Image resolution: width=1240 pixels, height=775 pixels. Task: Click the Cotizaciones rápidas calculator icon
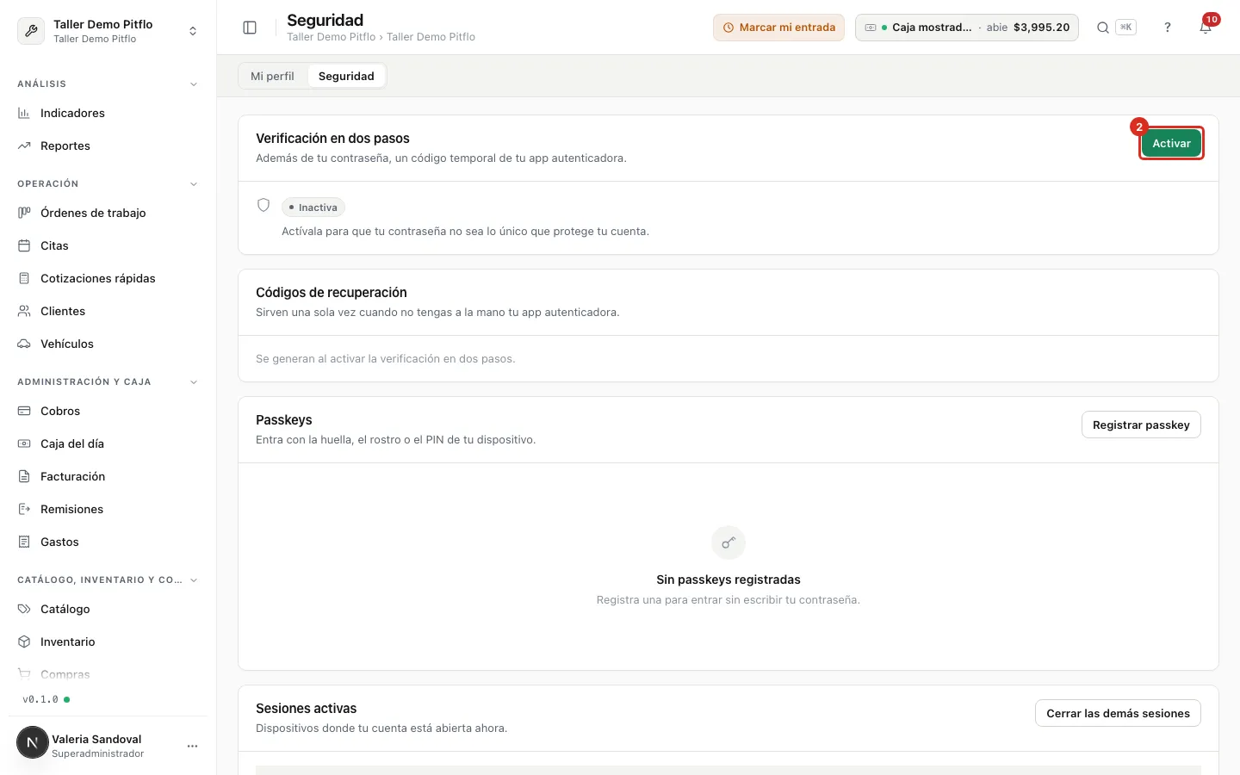[x=24, y=278]
